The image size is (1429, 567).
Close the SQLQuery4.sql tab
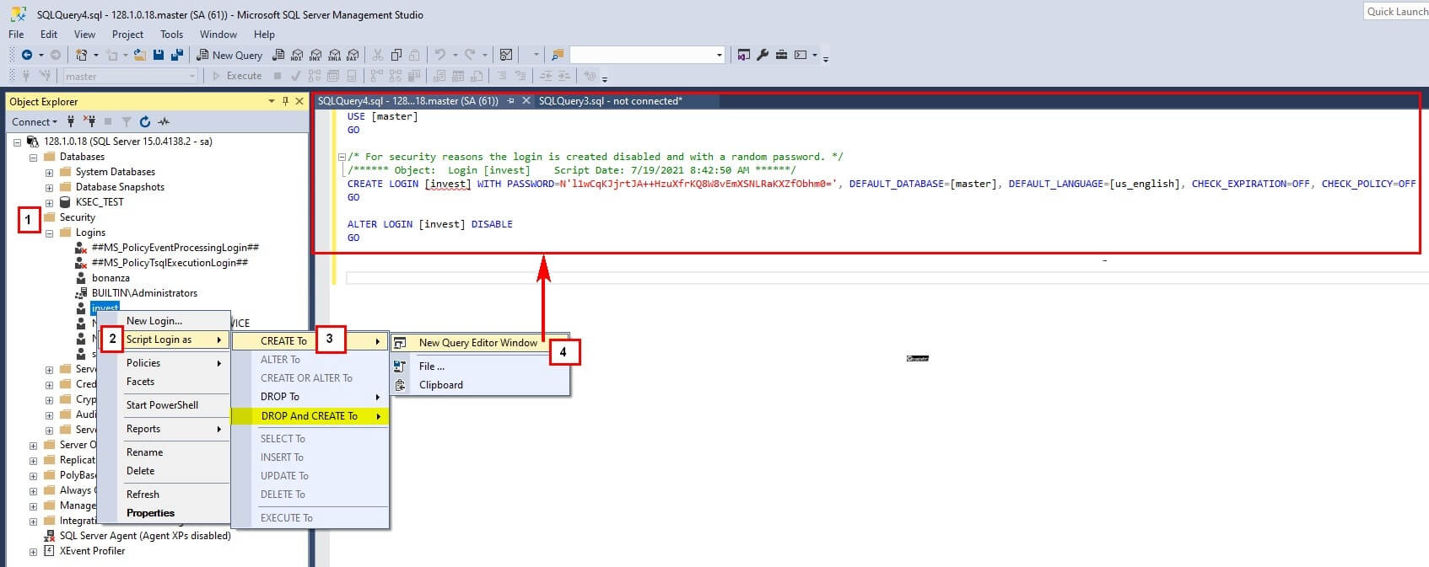point(526,100)
